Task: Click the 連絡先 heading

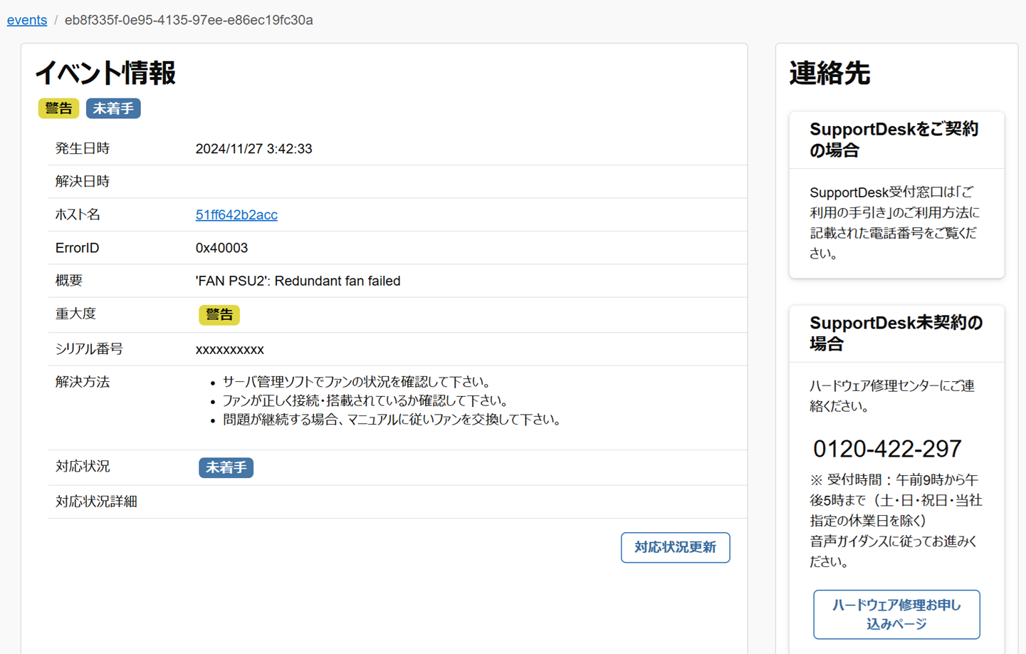Action: pos(829,73)
